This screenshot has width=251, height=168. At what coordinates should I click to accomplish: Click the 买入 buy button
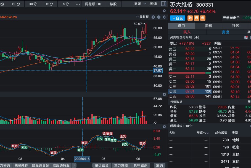tap(187, 32)
